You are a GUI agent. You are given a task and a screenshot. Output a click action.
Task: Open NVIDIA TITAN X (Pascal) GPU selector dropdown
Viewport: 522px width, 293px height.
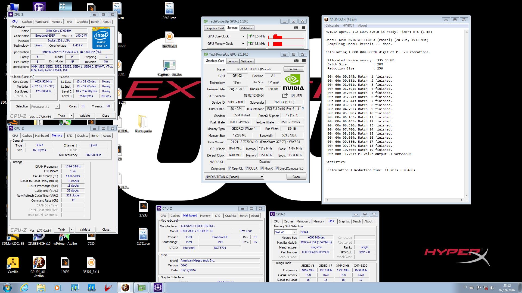coord(234,177)
